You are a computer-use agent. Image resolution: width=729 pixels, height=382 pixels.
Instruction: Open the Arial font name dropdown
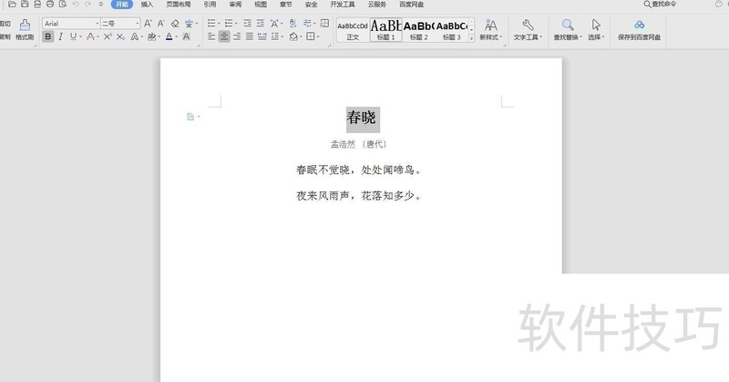[98, 24]
